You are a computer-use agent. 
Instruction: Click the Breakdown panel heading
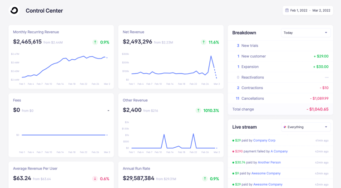244,33
